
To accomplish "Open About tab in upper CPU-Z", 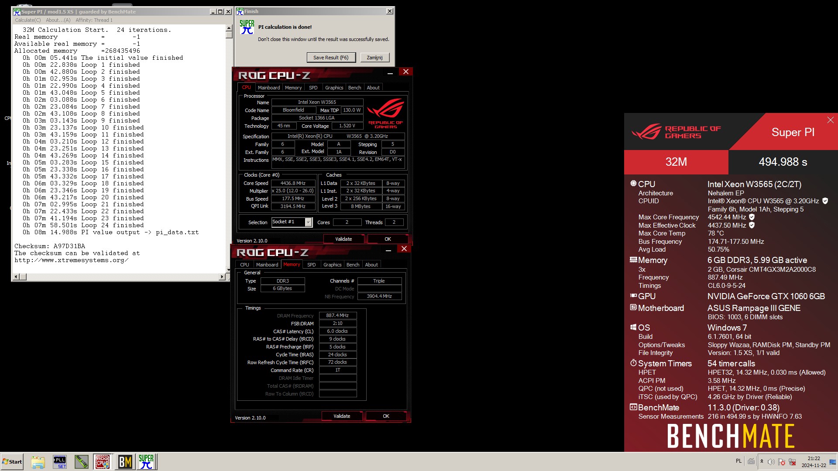I will click(373, 88).
